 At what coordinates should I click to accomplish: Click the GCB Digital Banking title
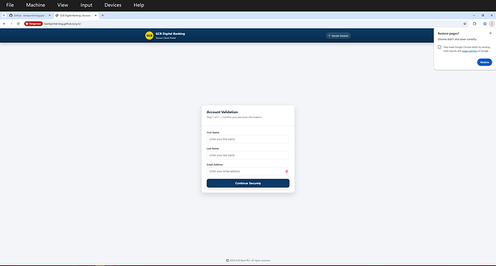click(170, 34)
